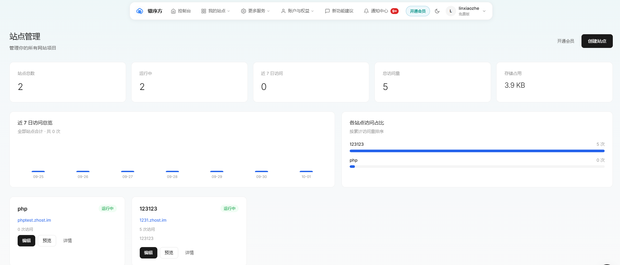Open the 新功能建议 menu item
Image resolution: width=620 pixels, height=265 pixels.
point(339,11)
